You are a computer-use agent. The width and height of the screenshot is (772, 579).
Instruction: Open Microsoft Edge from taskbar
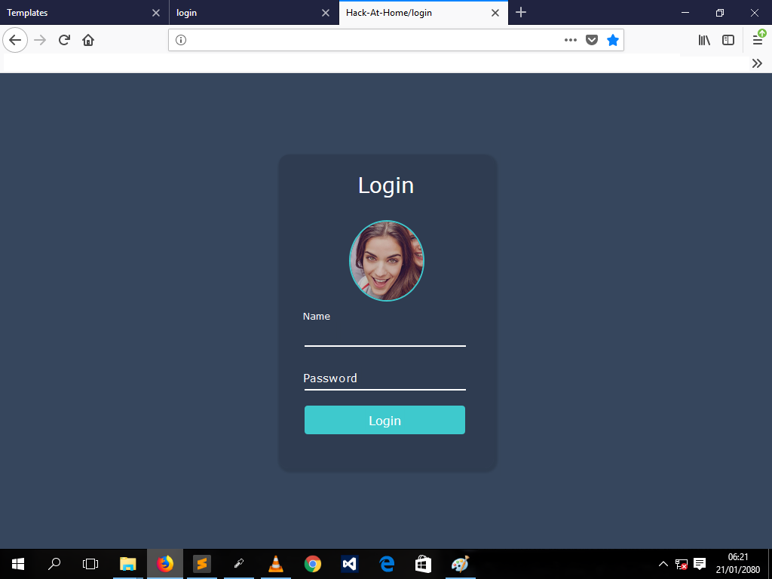click(x=387, y=564)
